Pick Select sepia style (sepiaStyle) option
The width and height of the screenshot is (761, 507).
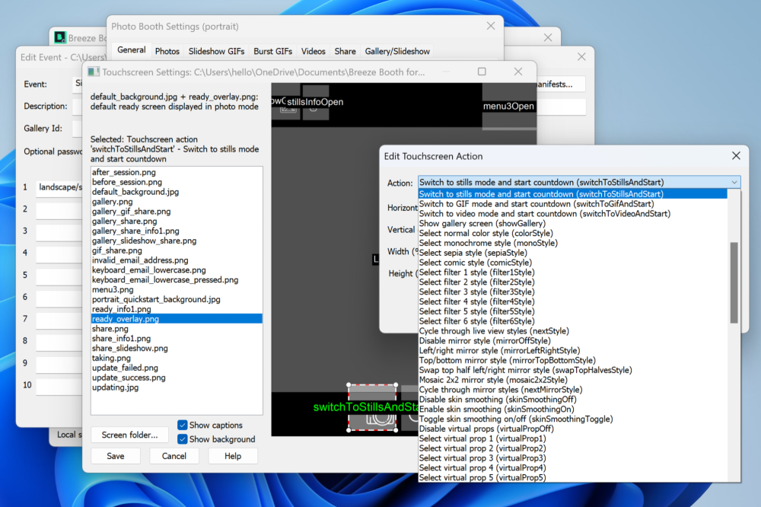click(x=573, y=253)
